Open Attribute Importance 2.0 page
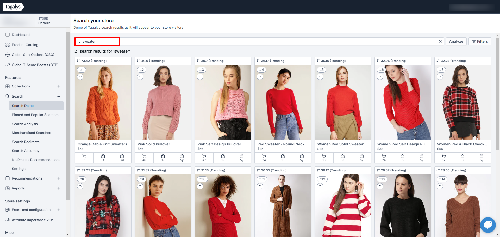 pos(33,220)
